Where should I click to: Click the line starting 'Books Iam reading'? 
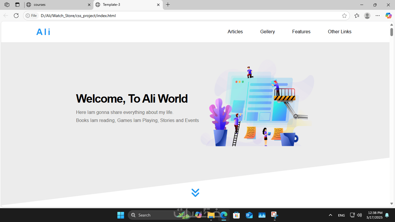click(x=137, y=120)
